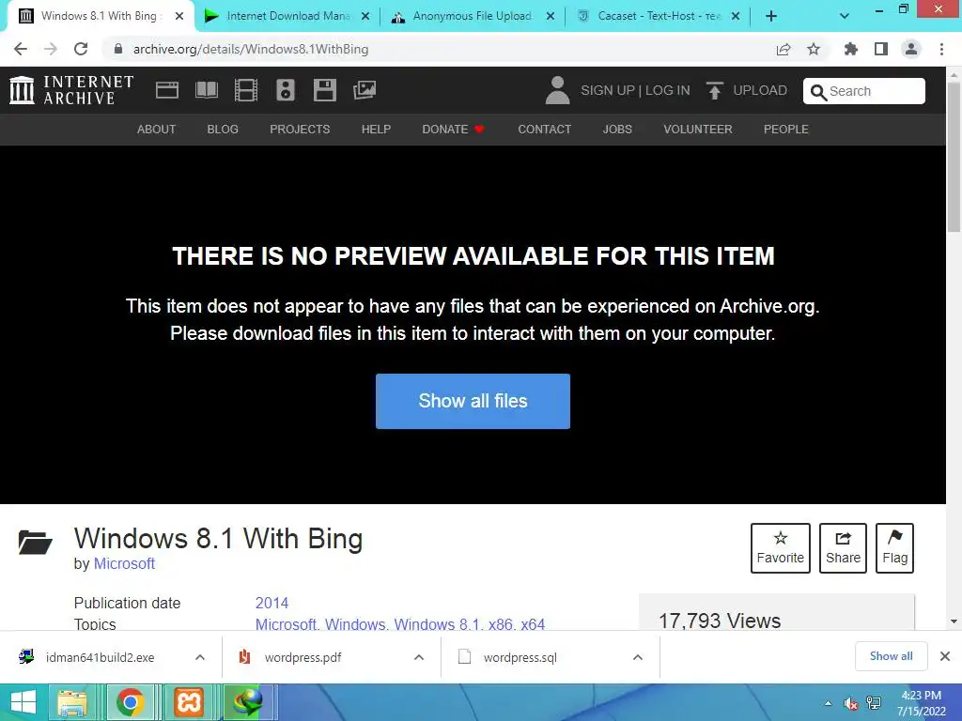Image resolution: width=962 pixels, height=721 pixels.
Task: Open the Software floppy disk icon
Action: pyautogui.click(x=324, y=90)
